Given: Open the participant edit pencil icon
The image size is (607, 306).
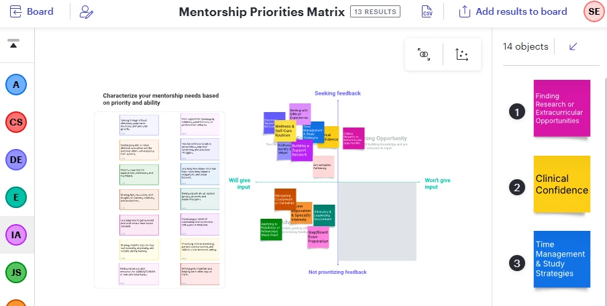Looking at the screenshot, I should point(87,12).
